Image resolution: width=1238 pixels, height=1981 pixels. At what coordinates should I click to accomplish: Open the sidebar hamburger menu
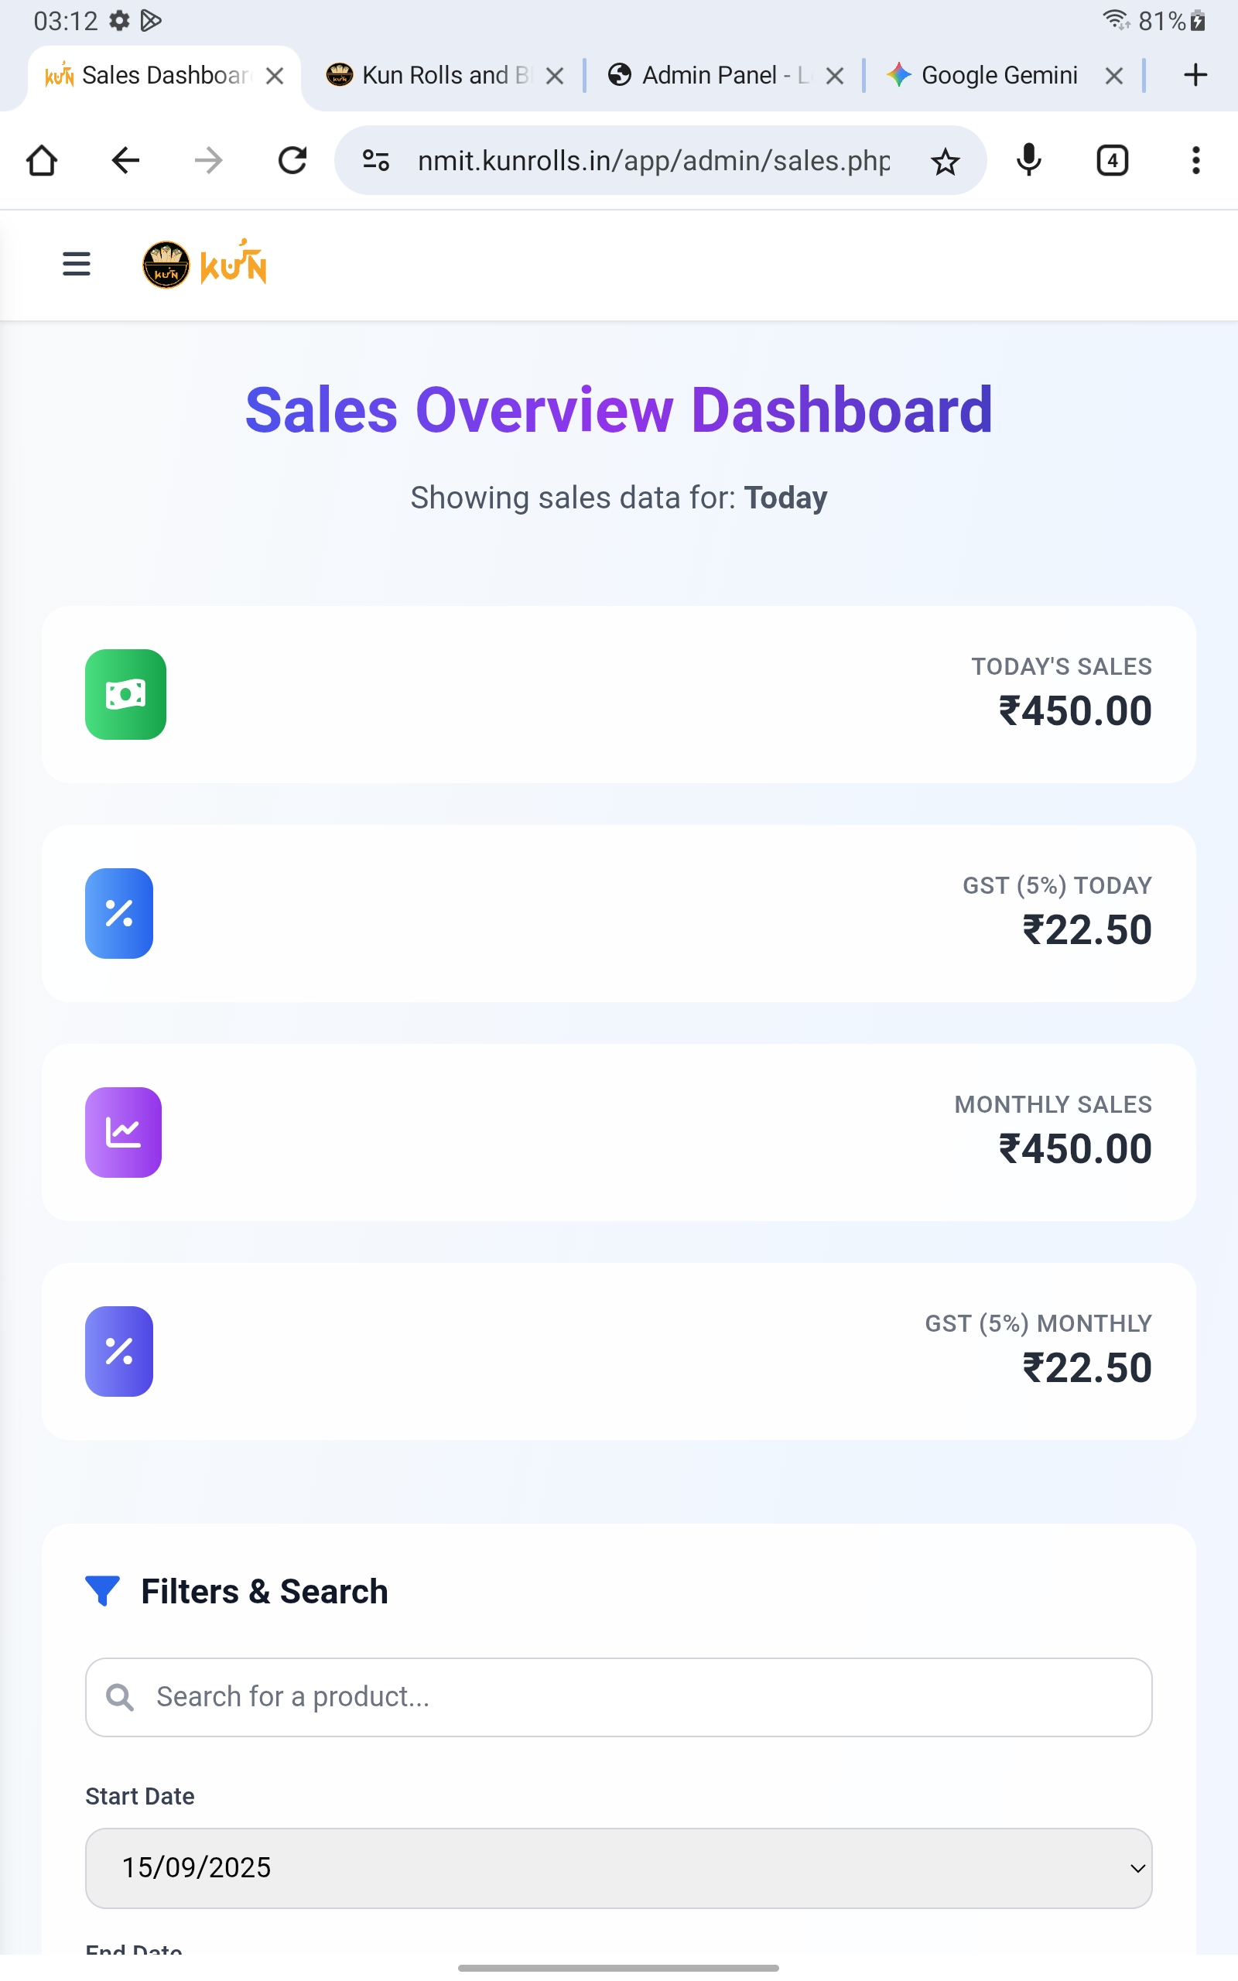pyautogui.click(x=75, y=265)
